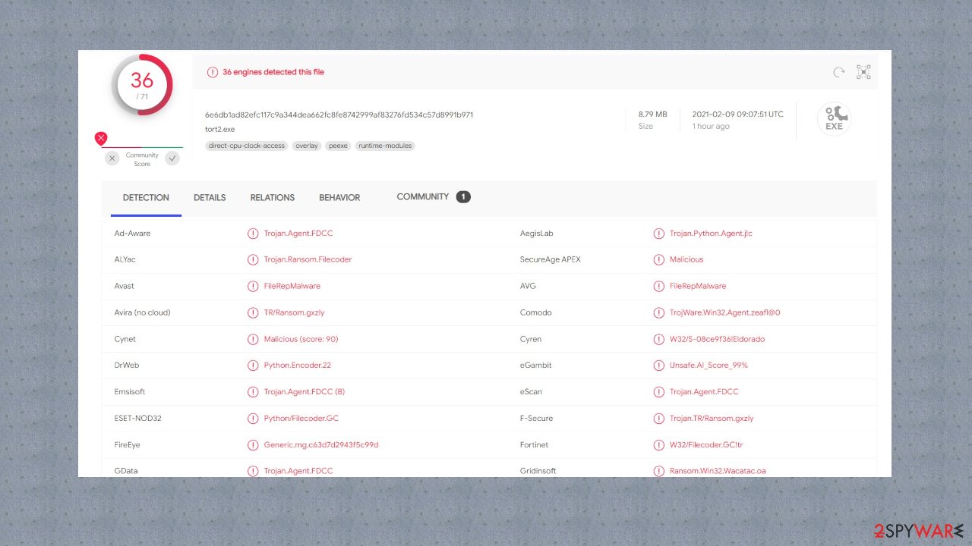Click the Python/Filecoder.GC result
972x546 pixels.
(x=301, y=419)
